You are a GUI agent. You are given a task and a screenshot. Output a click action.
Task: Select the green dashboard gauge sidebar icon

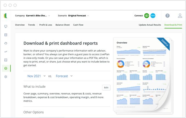point(6,68)
